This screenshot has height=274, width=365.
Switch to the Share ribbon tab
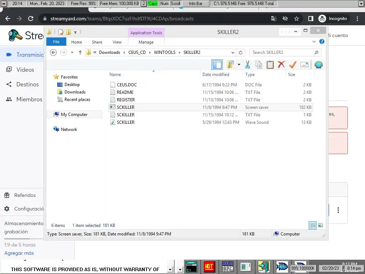(x=97, y=42)
